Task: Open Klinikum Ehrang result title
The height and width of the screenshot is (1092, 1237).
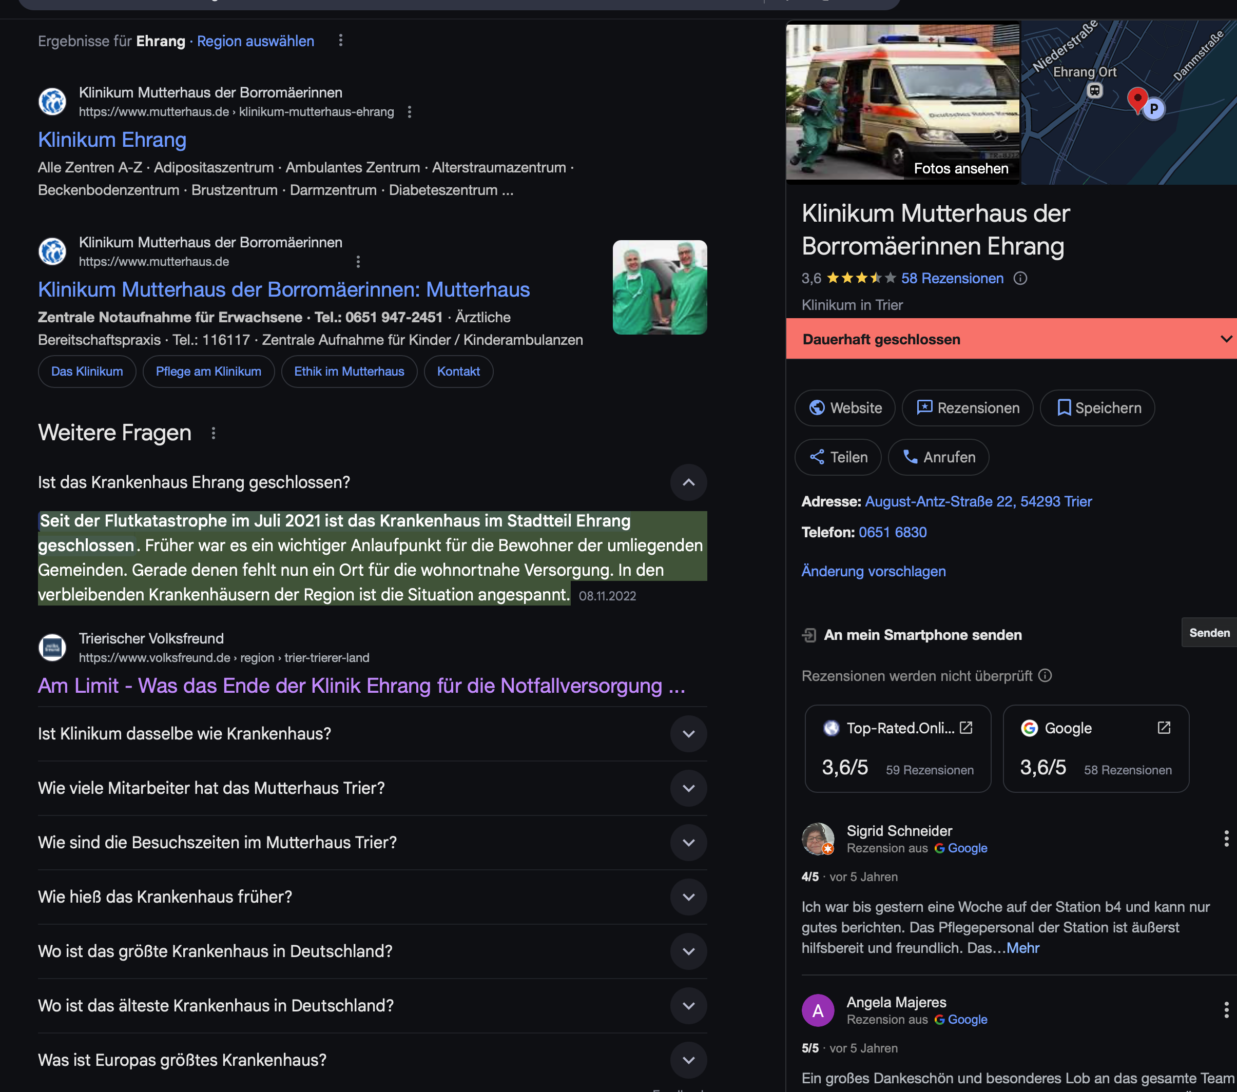Action: (x=112, y=140)
